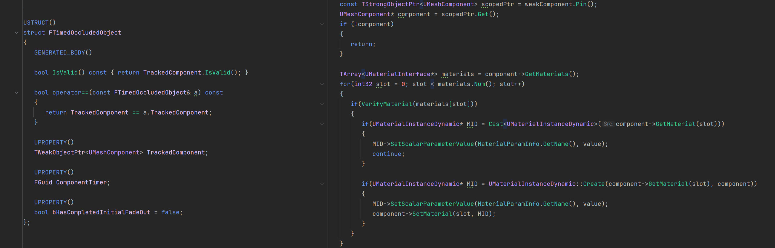Click SetScalarParameterValue above the continue statement

(432, 144)
